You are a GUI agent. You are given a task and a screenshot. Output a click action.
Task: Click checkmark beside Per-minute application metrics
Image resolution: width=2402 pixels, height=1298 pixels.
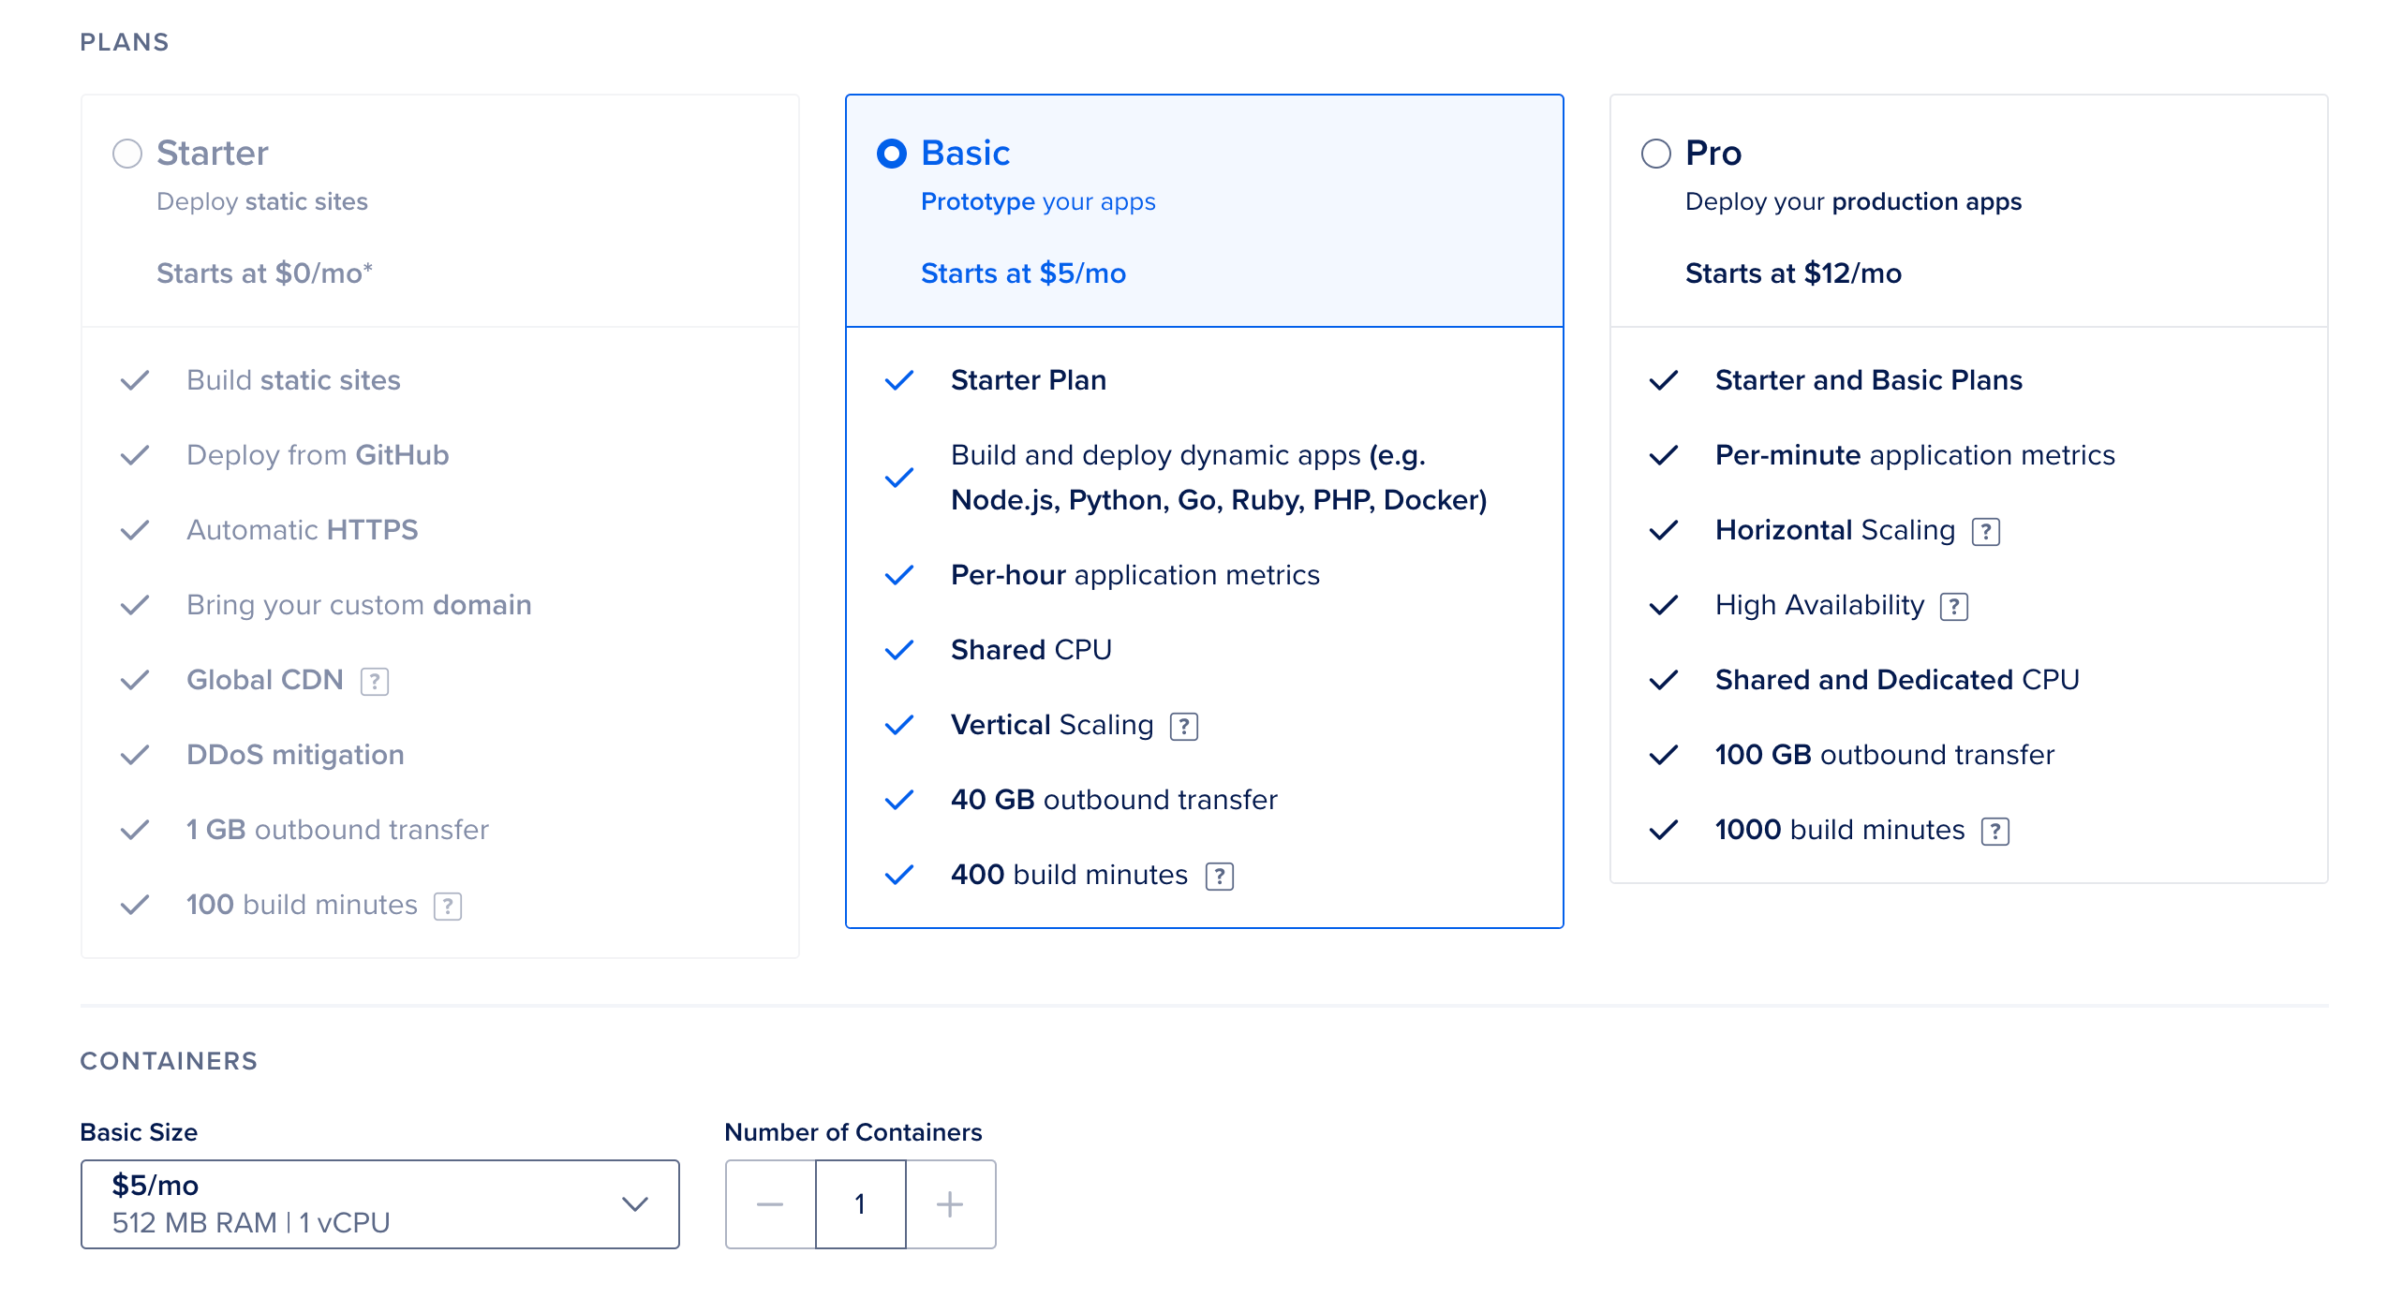point(1664,455)
